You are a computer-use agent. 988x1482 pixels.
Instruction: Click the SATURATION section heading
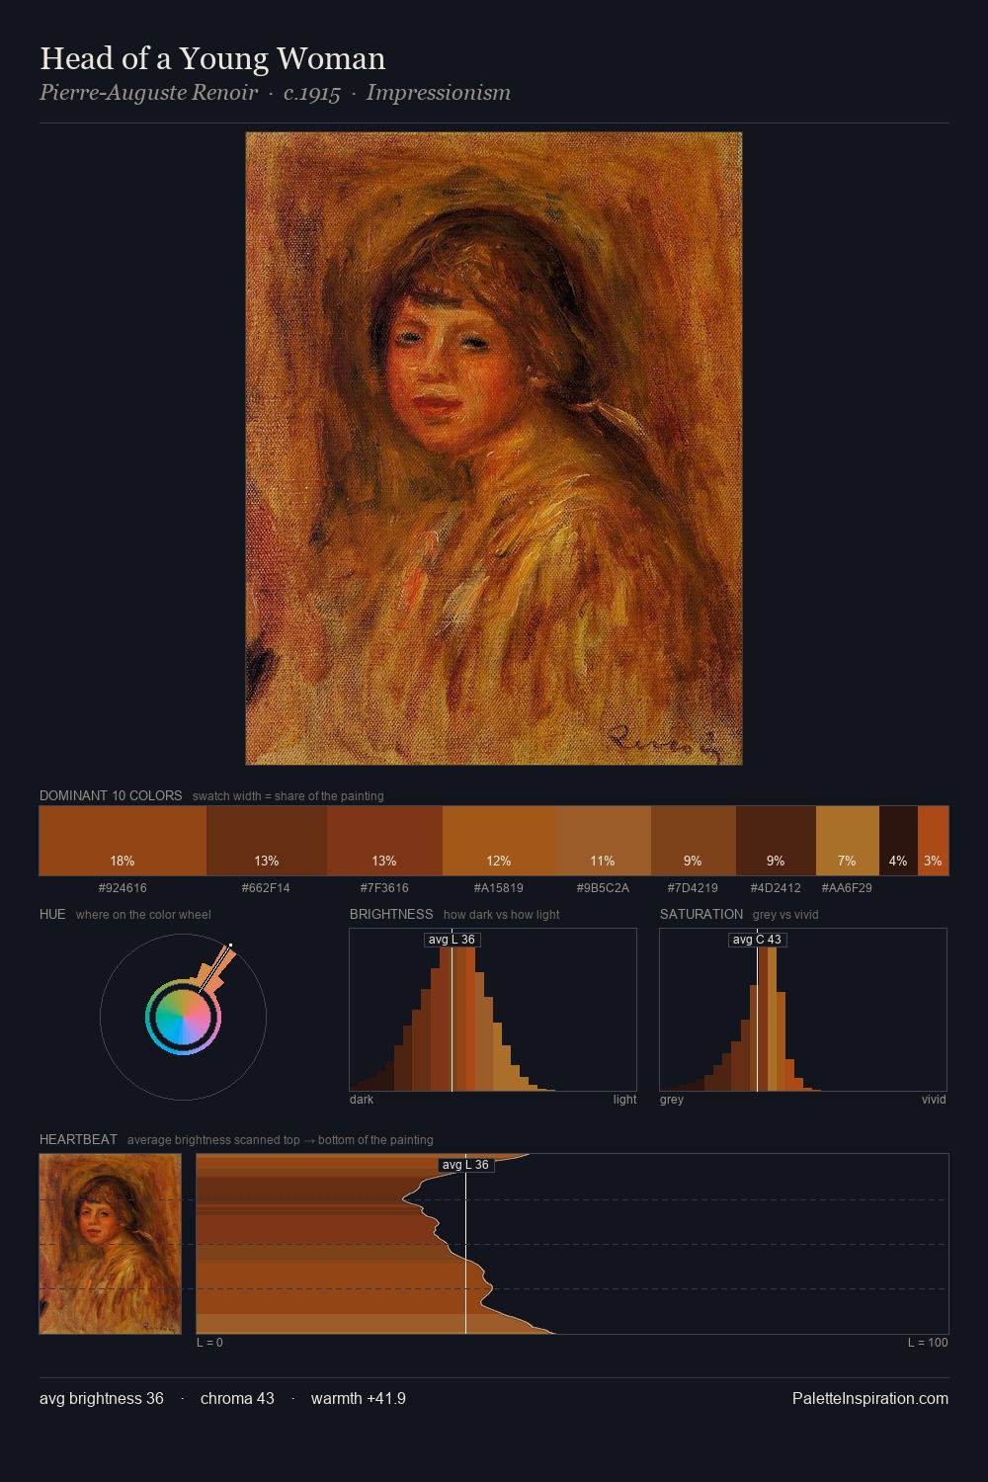coord(701,914)
